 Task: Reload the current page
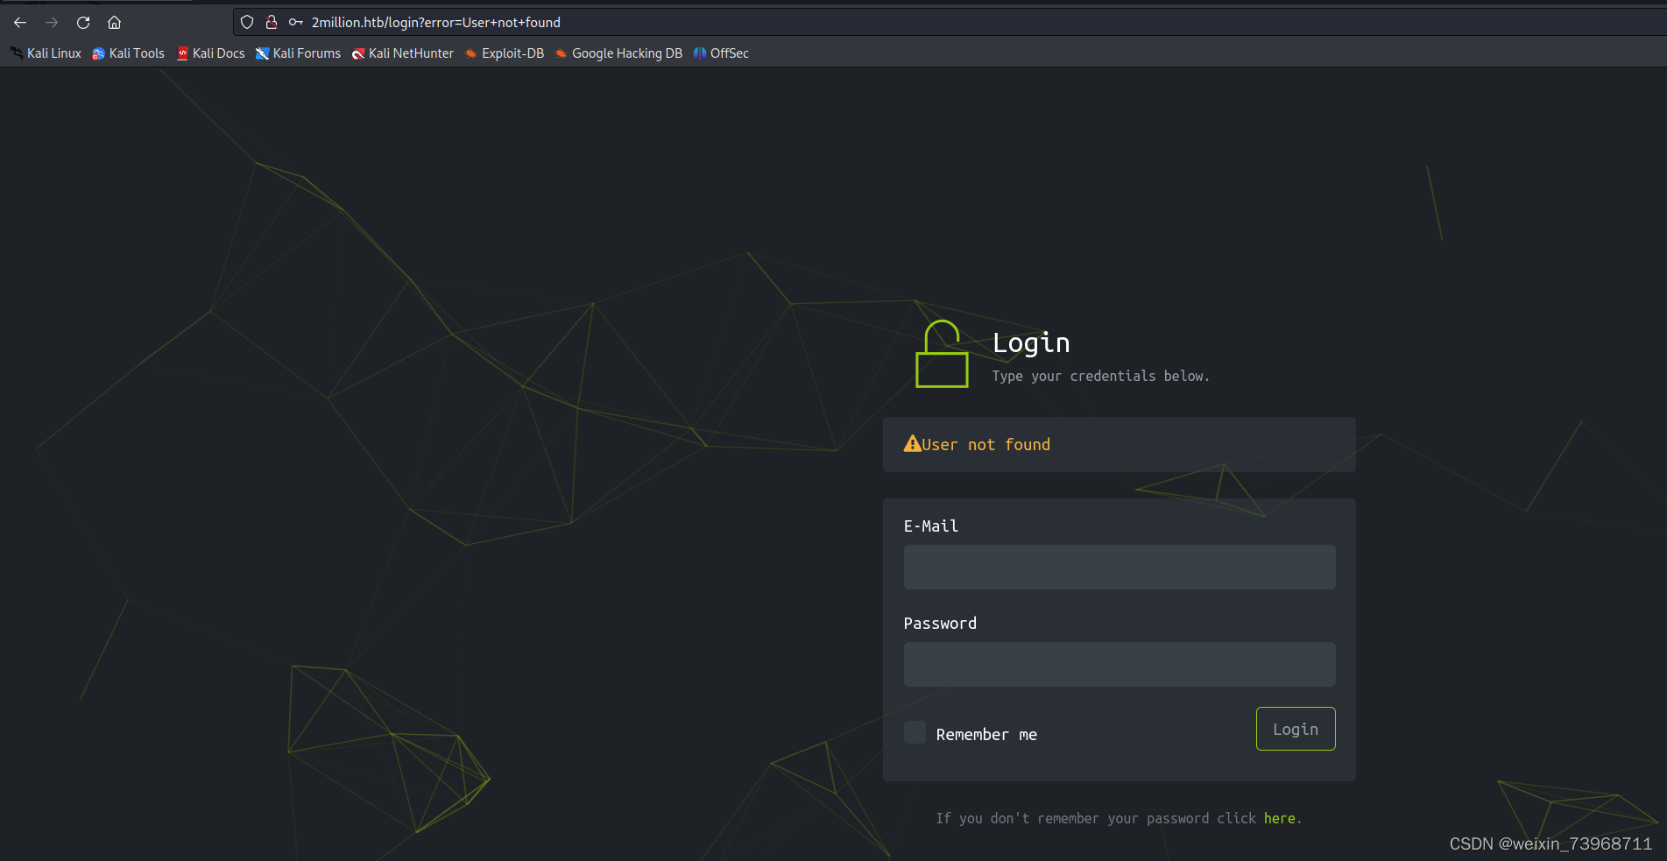[82, 22]
